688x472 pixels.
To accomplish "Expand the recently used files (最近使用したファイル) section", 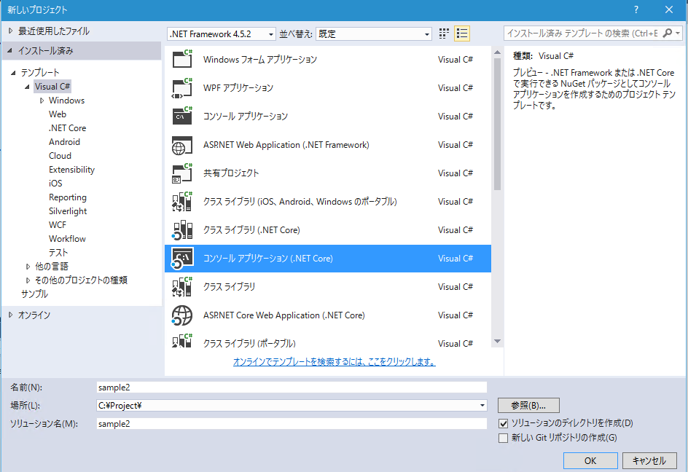I will tap(10, 31).
